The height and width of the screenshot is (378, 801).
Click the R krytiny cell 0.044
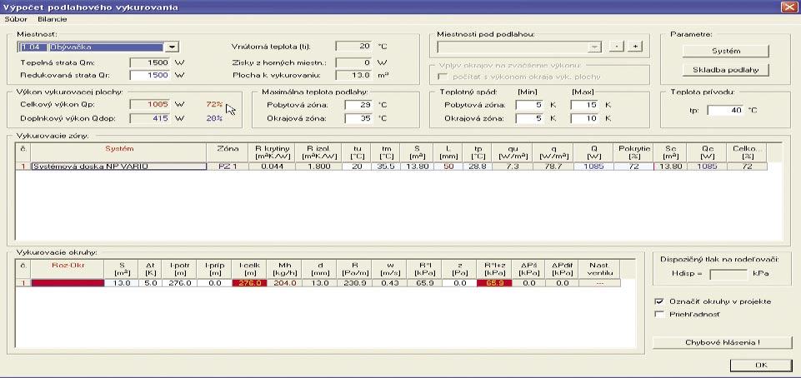[270, 167]
